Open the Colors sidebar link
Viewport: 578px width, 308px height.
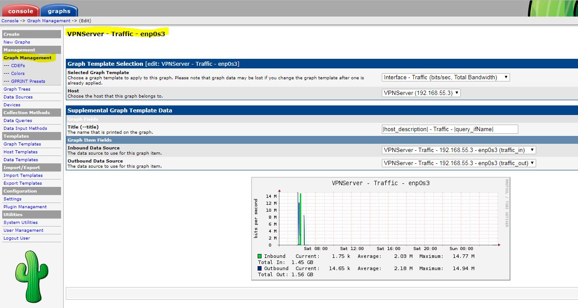tap(18, 74)
